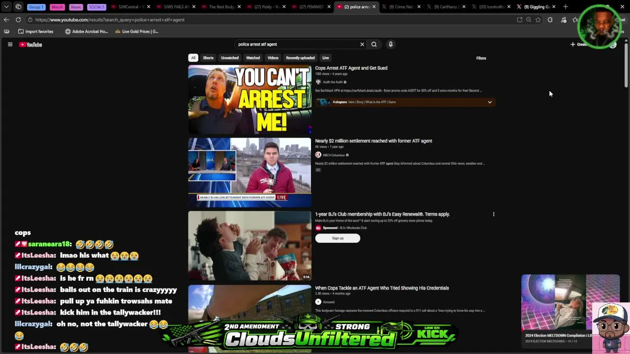Reload the page with the refresh icon

pyautogui.click(x=18, y=20)
